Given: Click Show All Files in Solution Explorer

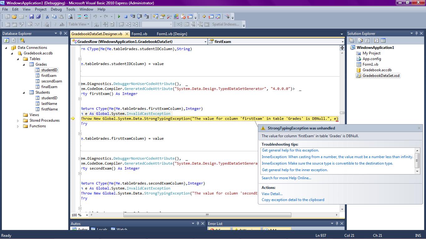Looking at the screenshot, I should point(361,40).
